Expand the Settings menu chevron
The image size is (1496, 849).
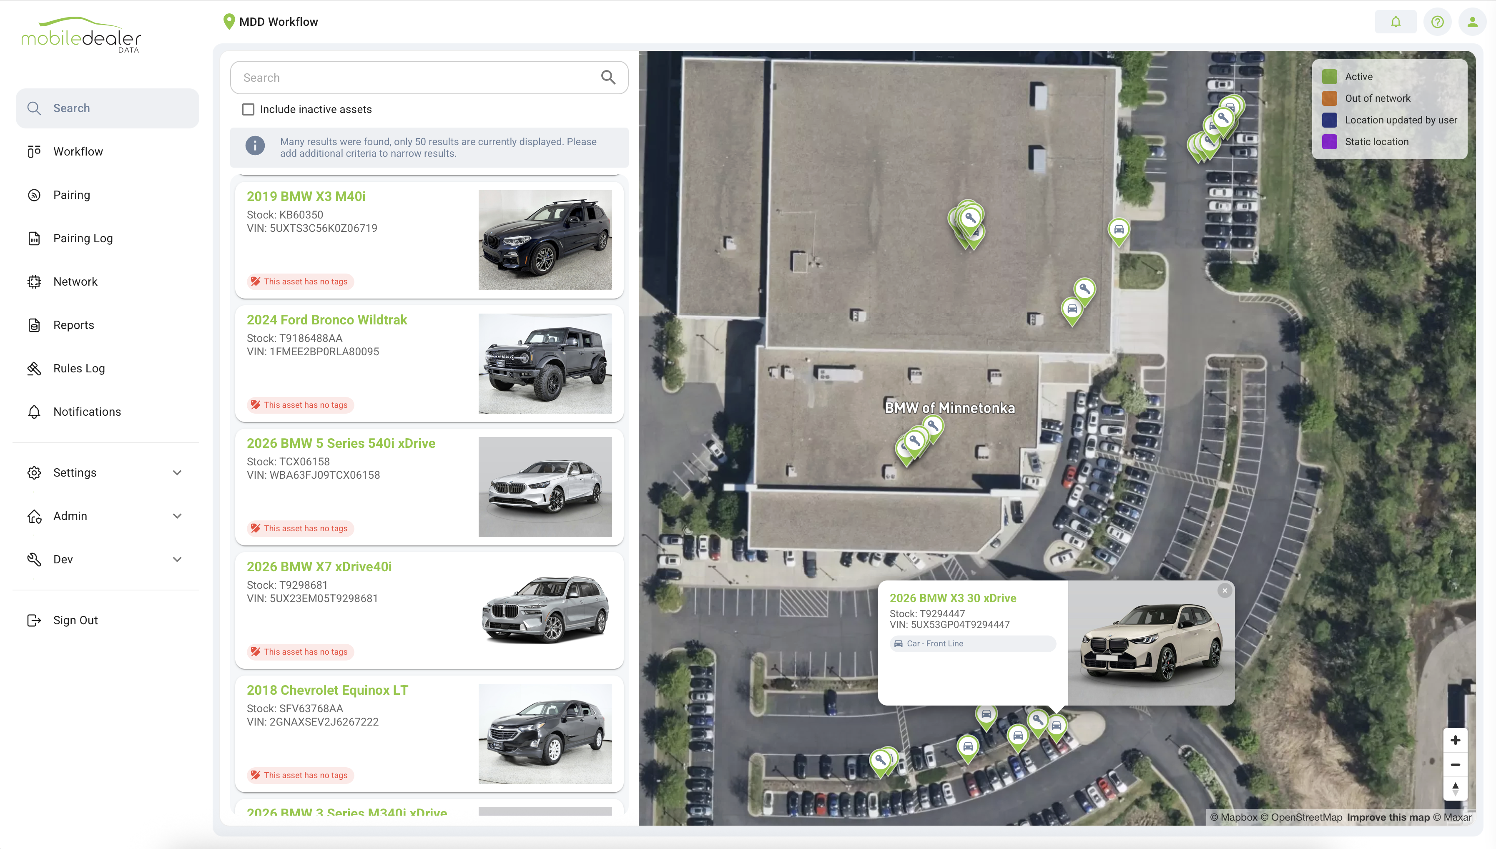[177, 472]
